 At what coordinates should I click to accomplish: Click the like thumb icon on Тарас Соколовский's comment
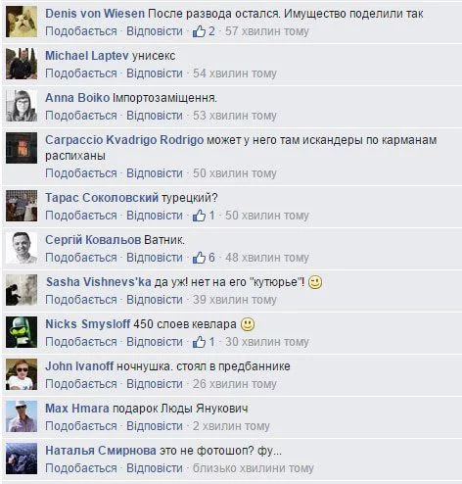[x=199, y=216]
